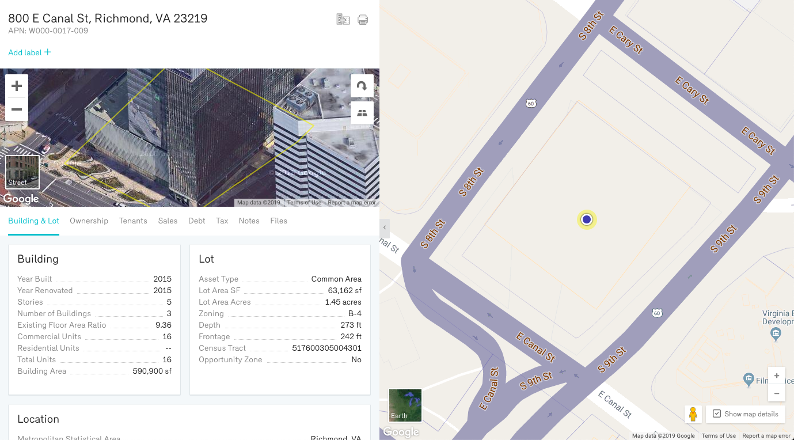
Task: Select the Building Area 590,900 sf value
Action: (x=152, y=371)
